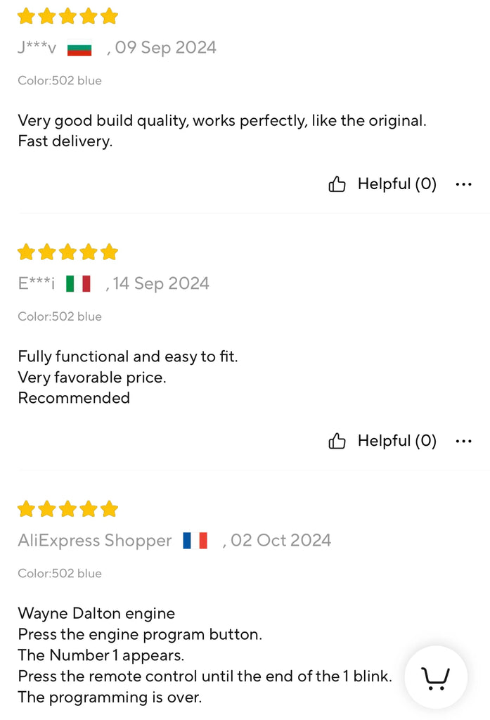Open three-dot menu on E***i's review
Screen dimensions: 490x720
463,441
